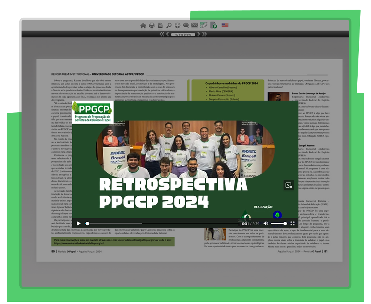Click the page number field 80 e 81 de 100
Viewport: 371px width, 304px height.
coord(183,34)
